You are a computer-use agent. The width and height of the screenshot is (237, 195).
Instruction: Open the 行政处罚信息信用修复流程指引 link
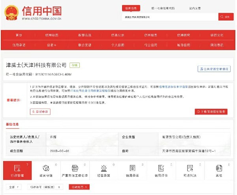click(x=90, y=91)
